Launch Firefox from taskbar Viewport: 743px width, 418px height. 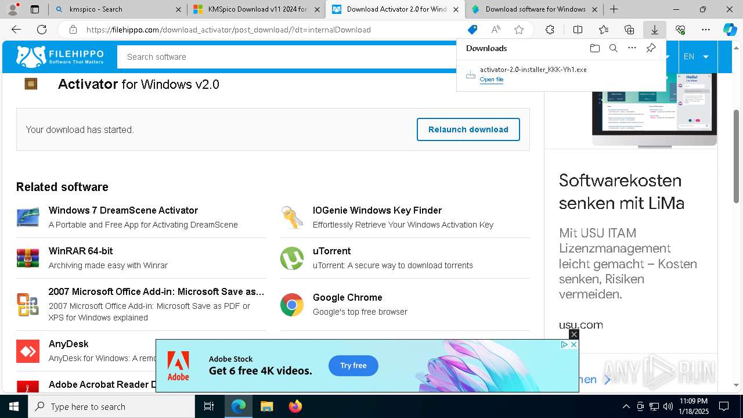click(295, 406)
